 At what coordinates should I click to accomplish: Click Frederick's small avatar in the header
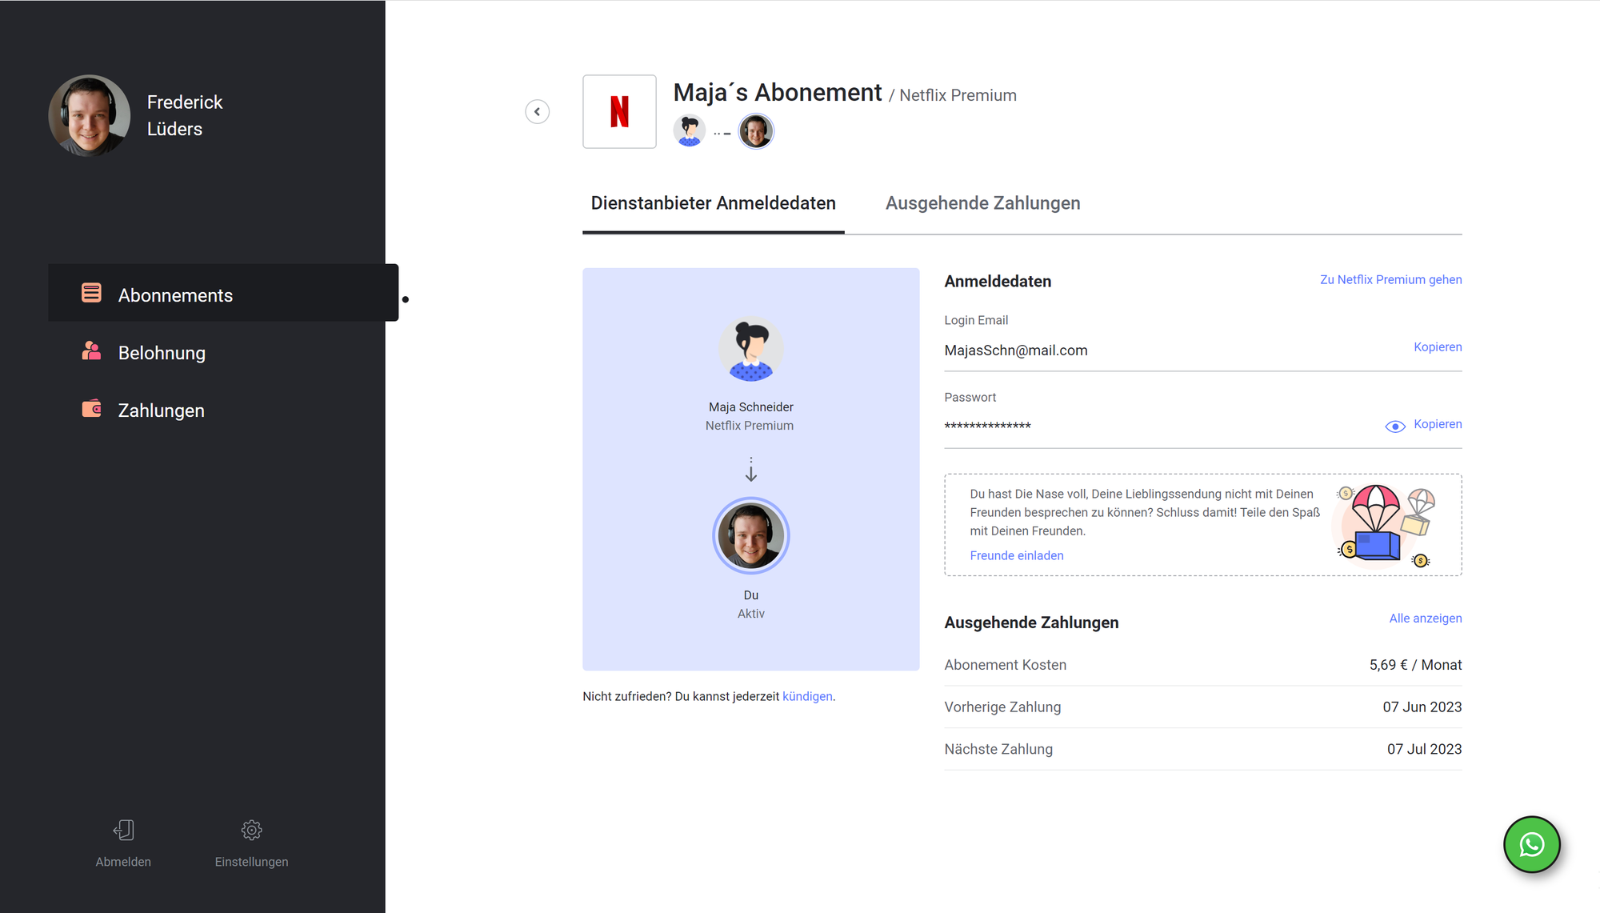[756, 131]
